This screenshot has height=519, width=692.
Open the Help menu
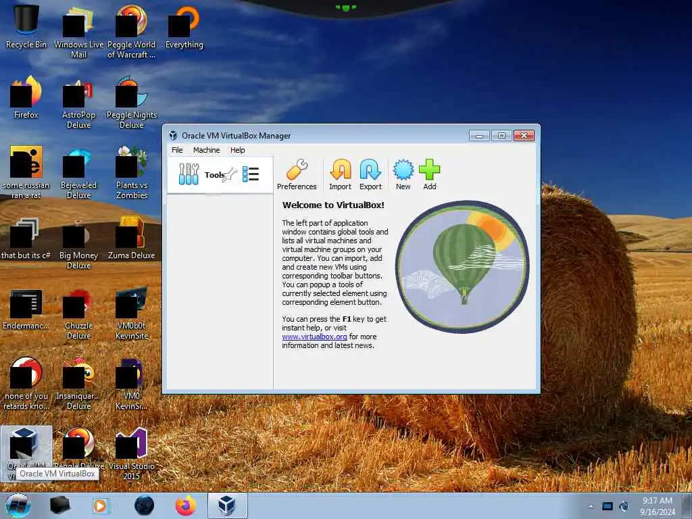[237, 150]
